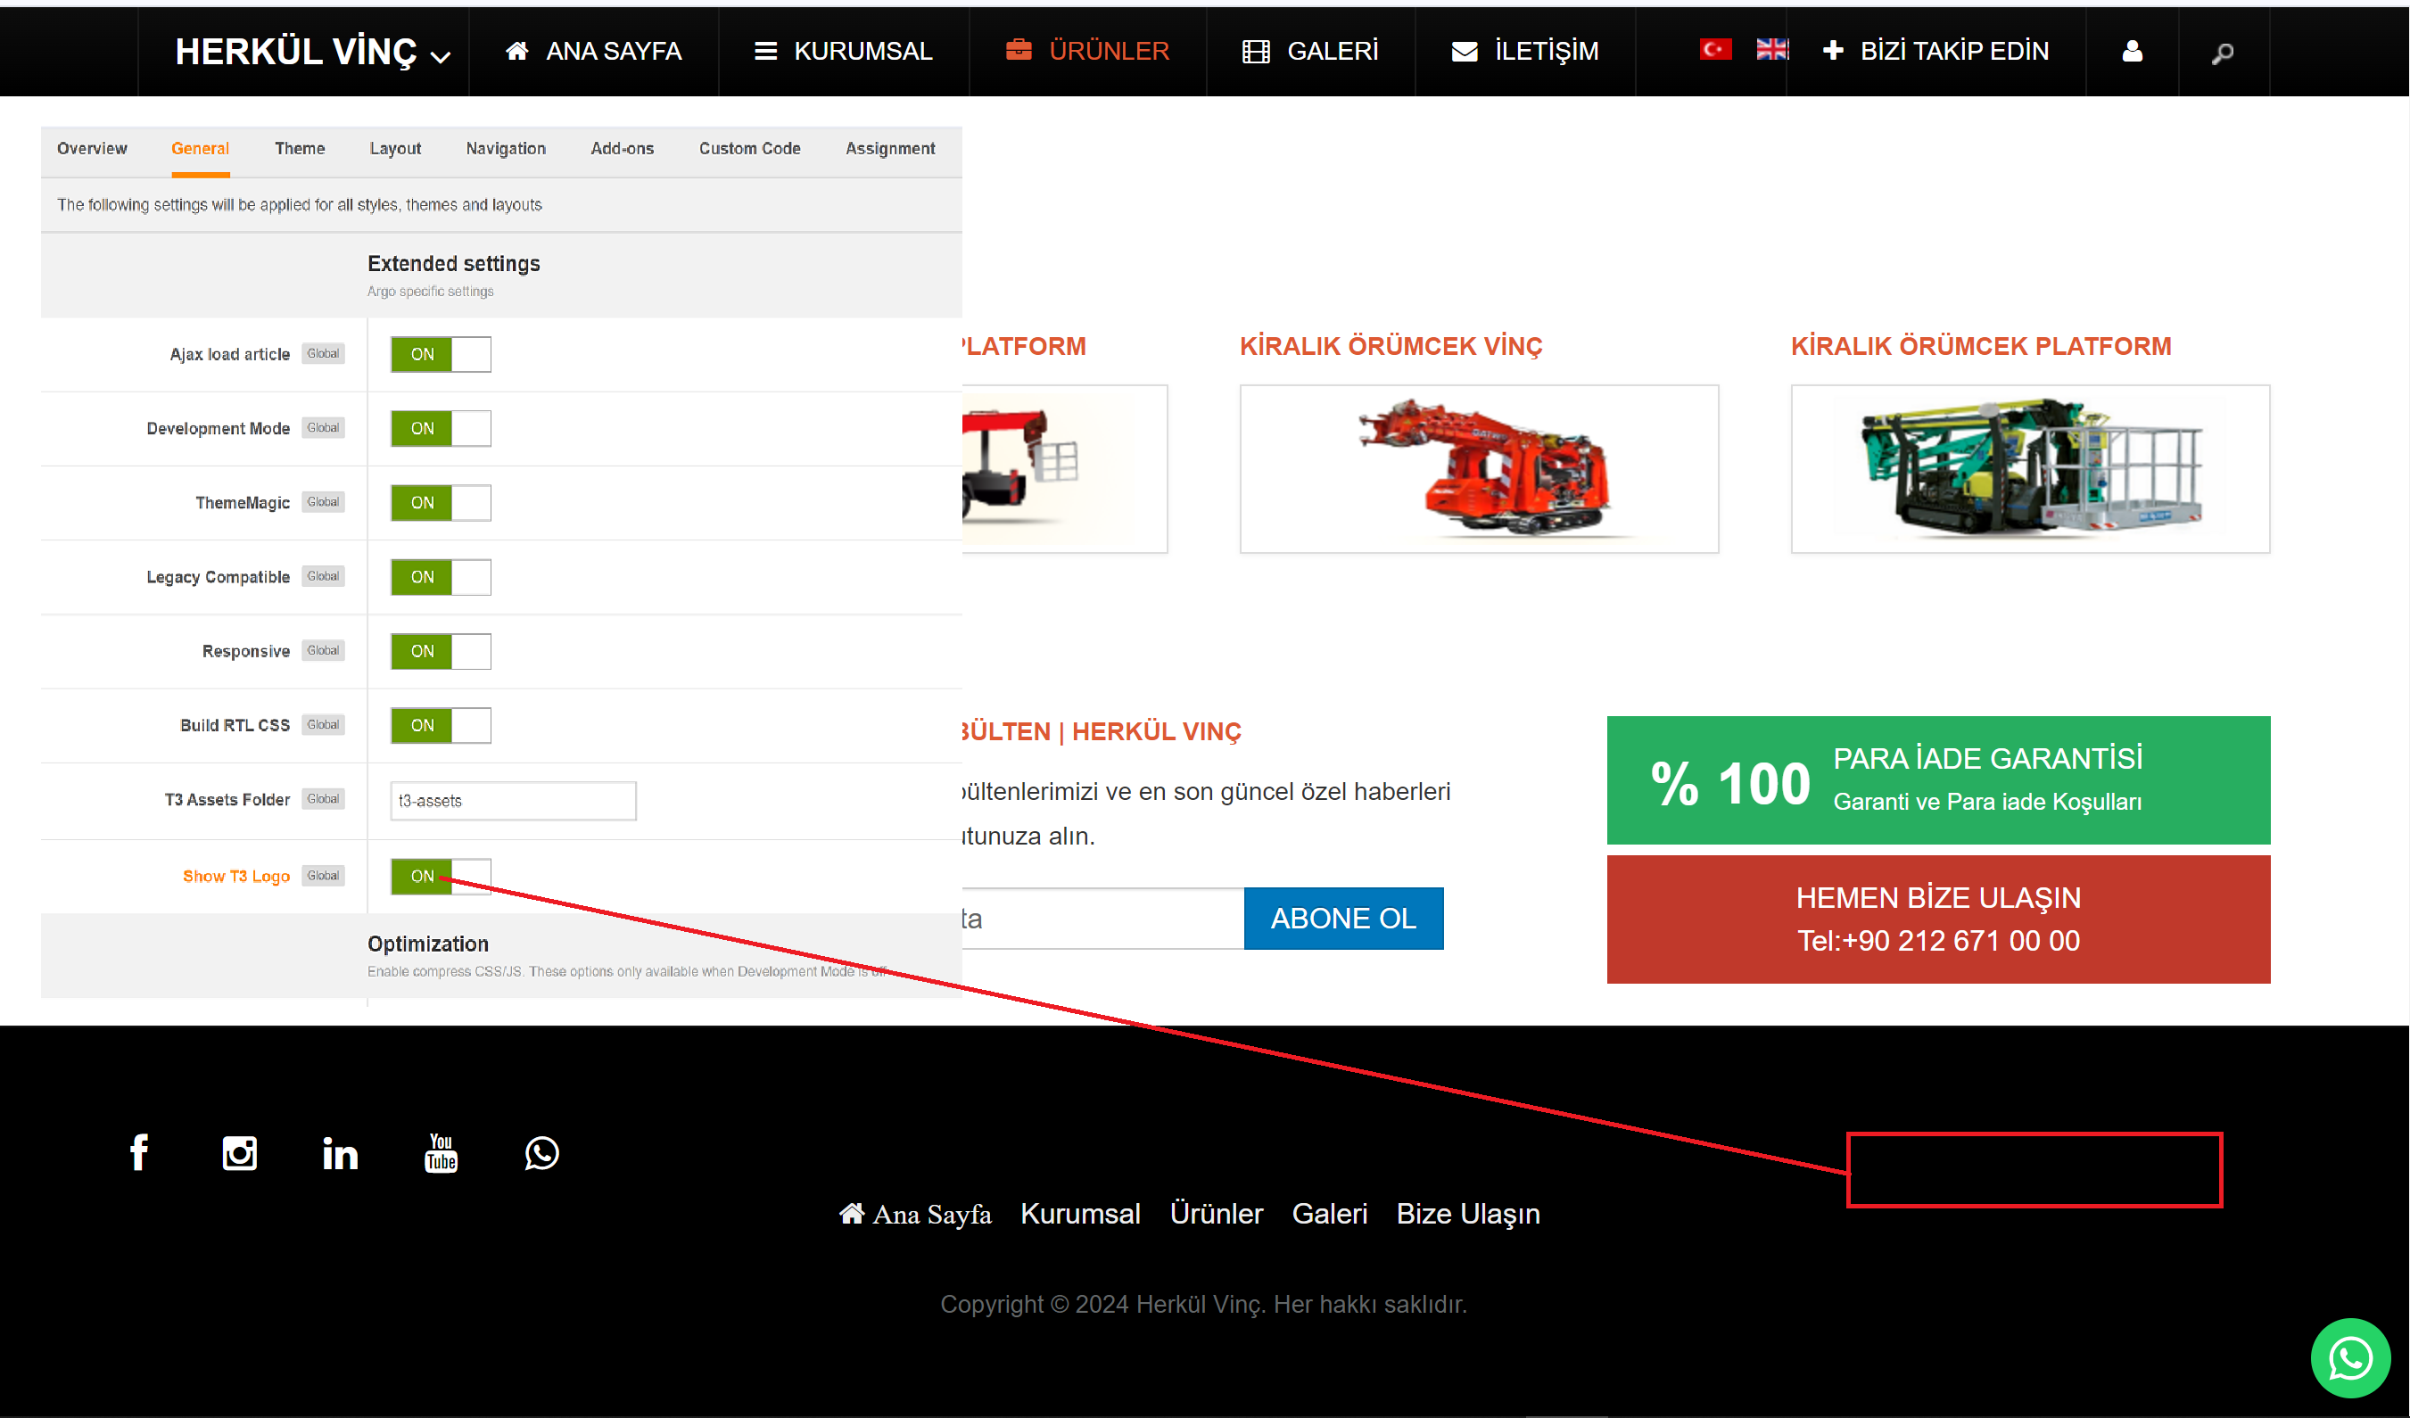The width and height of the screenshot is (2410, 1418).
Task: Click the T3 Assets Folder text field
Action: tap(513, 800)
